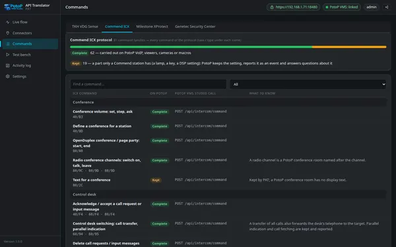Click the Complete badge in the protocol summary
The width and height of the screenshot is (396, 247).
tap(80, 53)
